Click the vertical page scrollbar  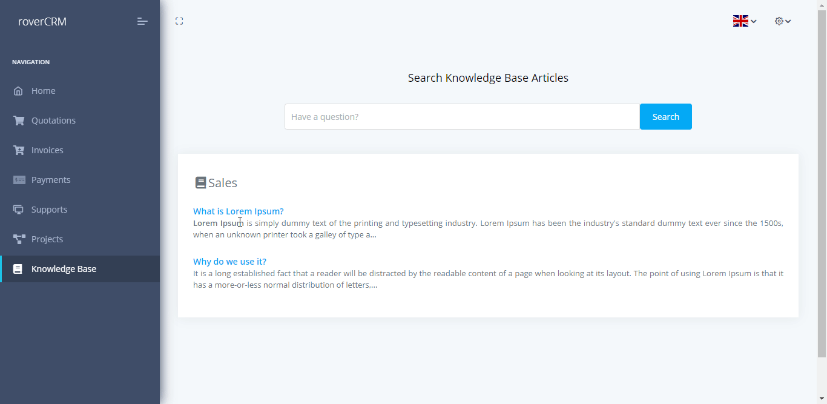[x=822, y=182]
